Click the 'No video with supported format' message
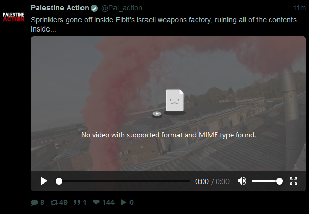 pos(168,135)
